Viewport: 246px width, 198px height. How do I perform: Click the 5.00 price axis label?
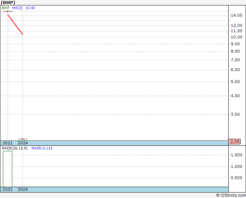pyautogui.click(x=235, y=82)
